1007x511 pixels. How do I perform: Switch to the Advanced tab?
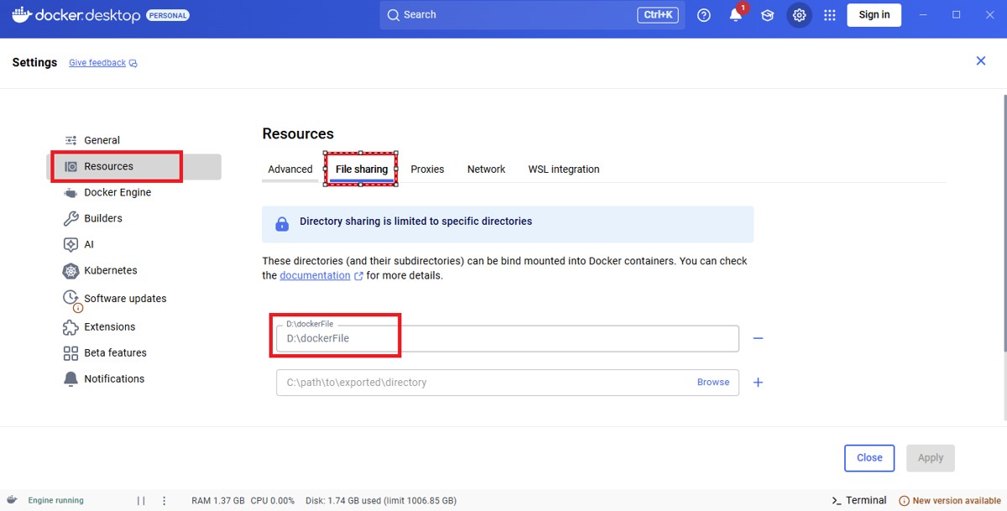point(290,169)
